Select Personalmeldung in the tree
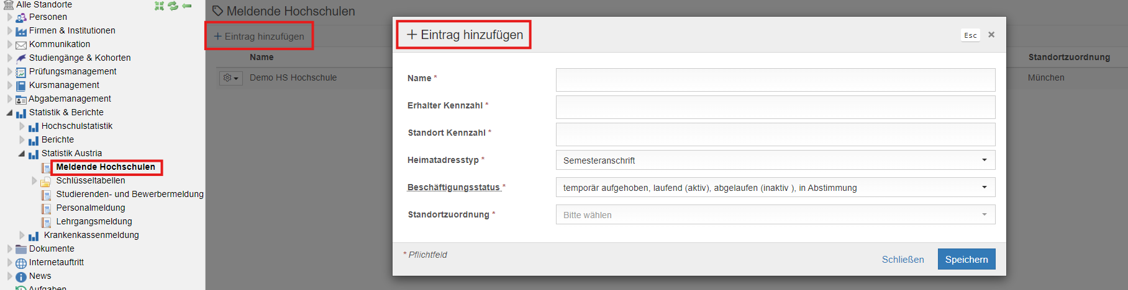The height and width of the screenshot is (290, 1128). (x=91, y=208)
